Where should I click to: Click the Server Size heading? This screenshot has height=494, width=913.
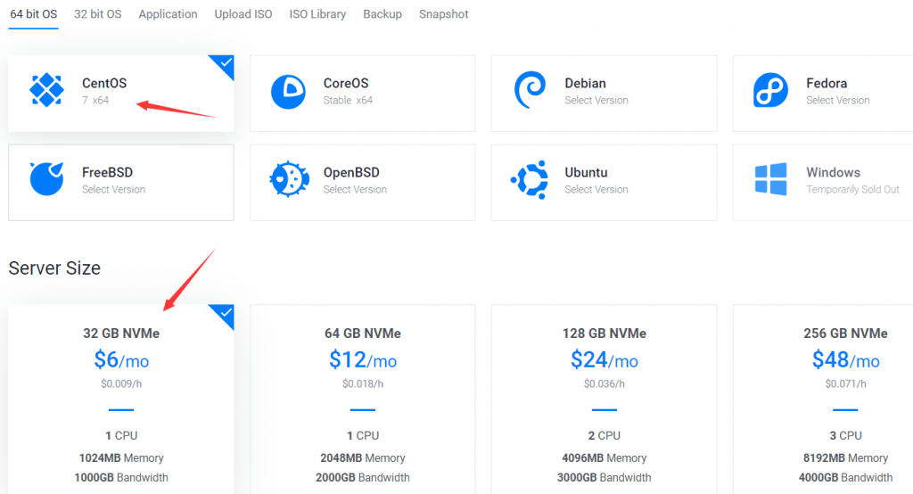(54, 268)
